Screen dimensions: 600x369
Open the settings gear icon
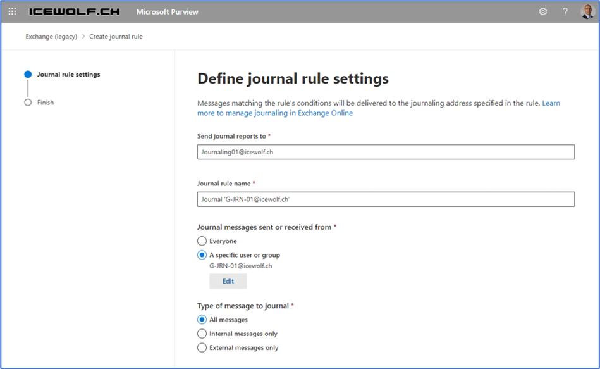coord(542,11)
